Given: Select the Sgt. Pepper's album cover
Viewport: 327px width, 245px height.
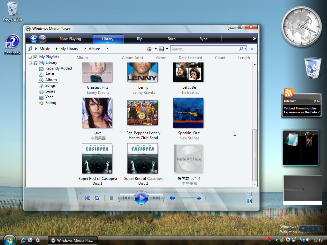Looking at the screenshot, I should (x=143, y=113).
